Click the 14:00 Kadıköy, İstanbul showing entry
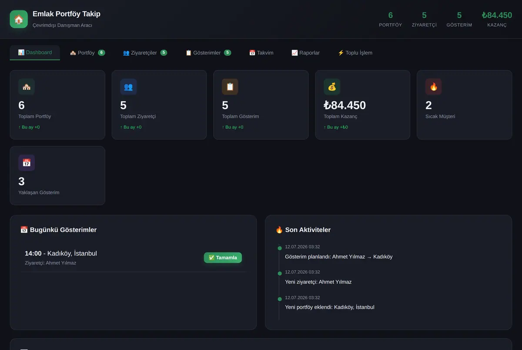522x350 pixels. 134,258
